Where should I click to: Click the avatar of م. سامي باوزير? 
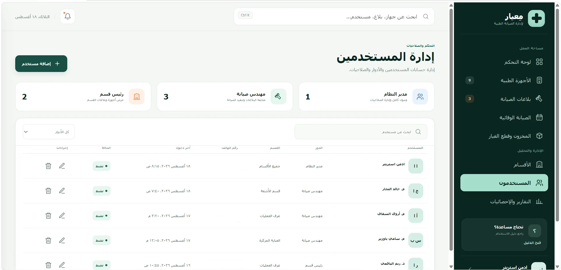[x=416, y=240]
